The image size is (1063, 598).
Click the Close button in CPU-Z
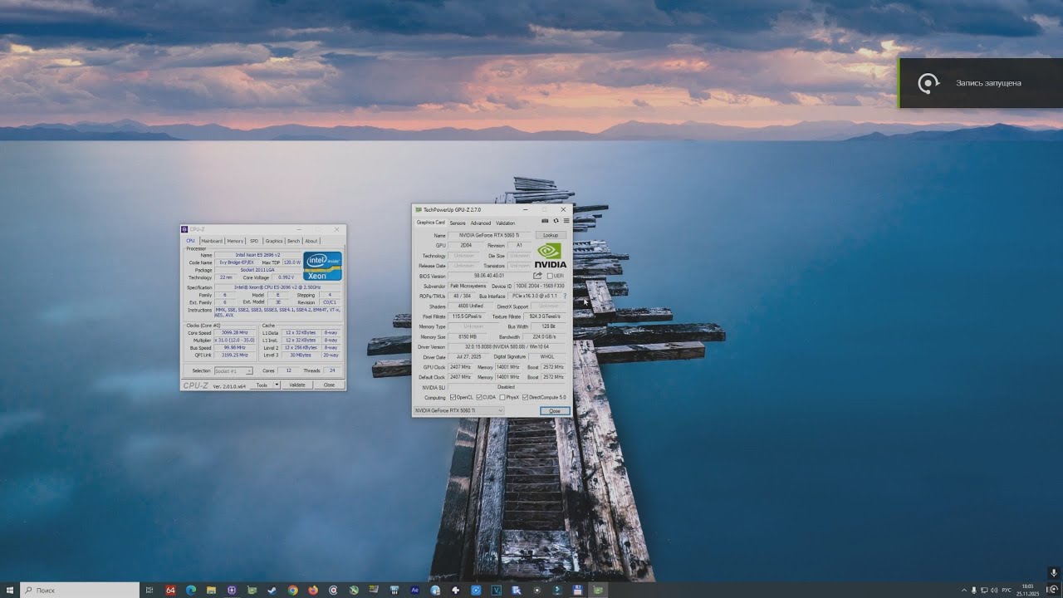329,385
